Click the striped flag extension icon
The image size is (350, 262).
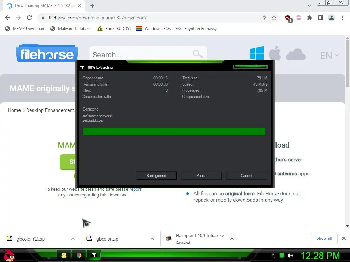click(299, 18)
